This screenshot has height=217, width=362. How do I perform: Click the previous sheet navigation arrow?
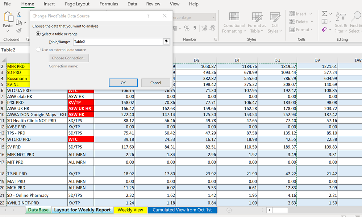point(5,210)
